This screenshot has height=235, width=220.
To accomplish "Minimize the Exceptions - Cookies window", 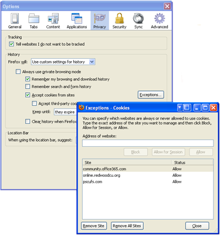I will (197, 108).
